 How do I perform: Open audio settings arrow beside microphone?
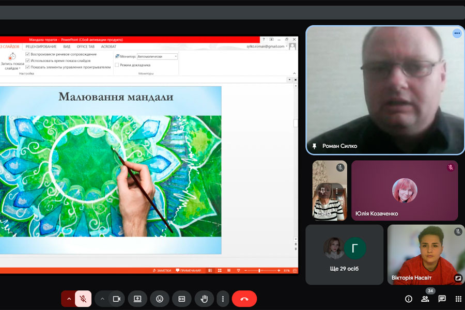pos(69,299)
